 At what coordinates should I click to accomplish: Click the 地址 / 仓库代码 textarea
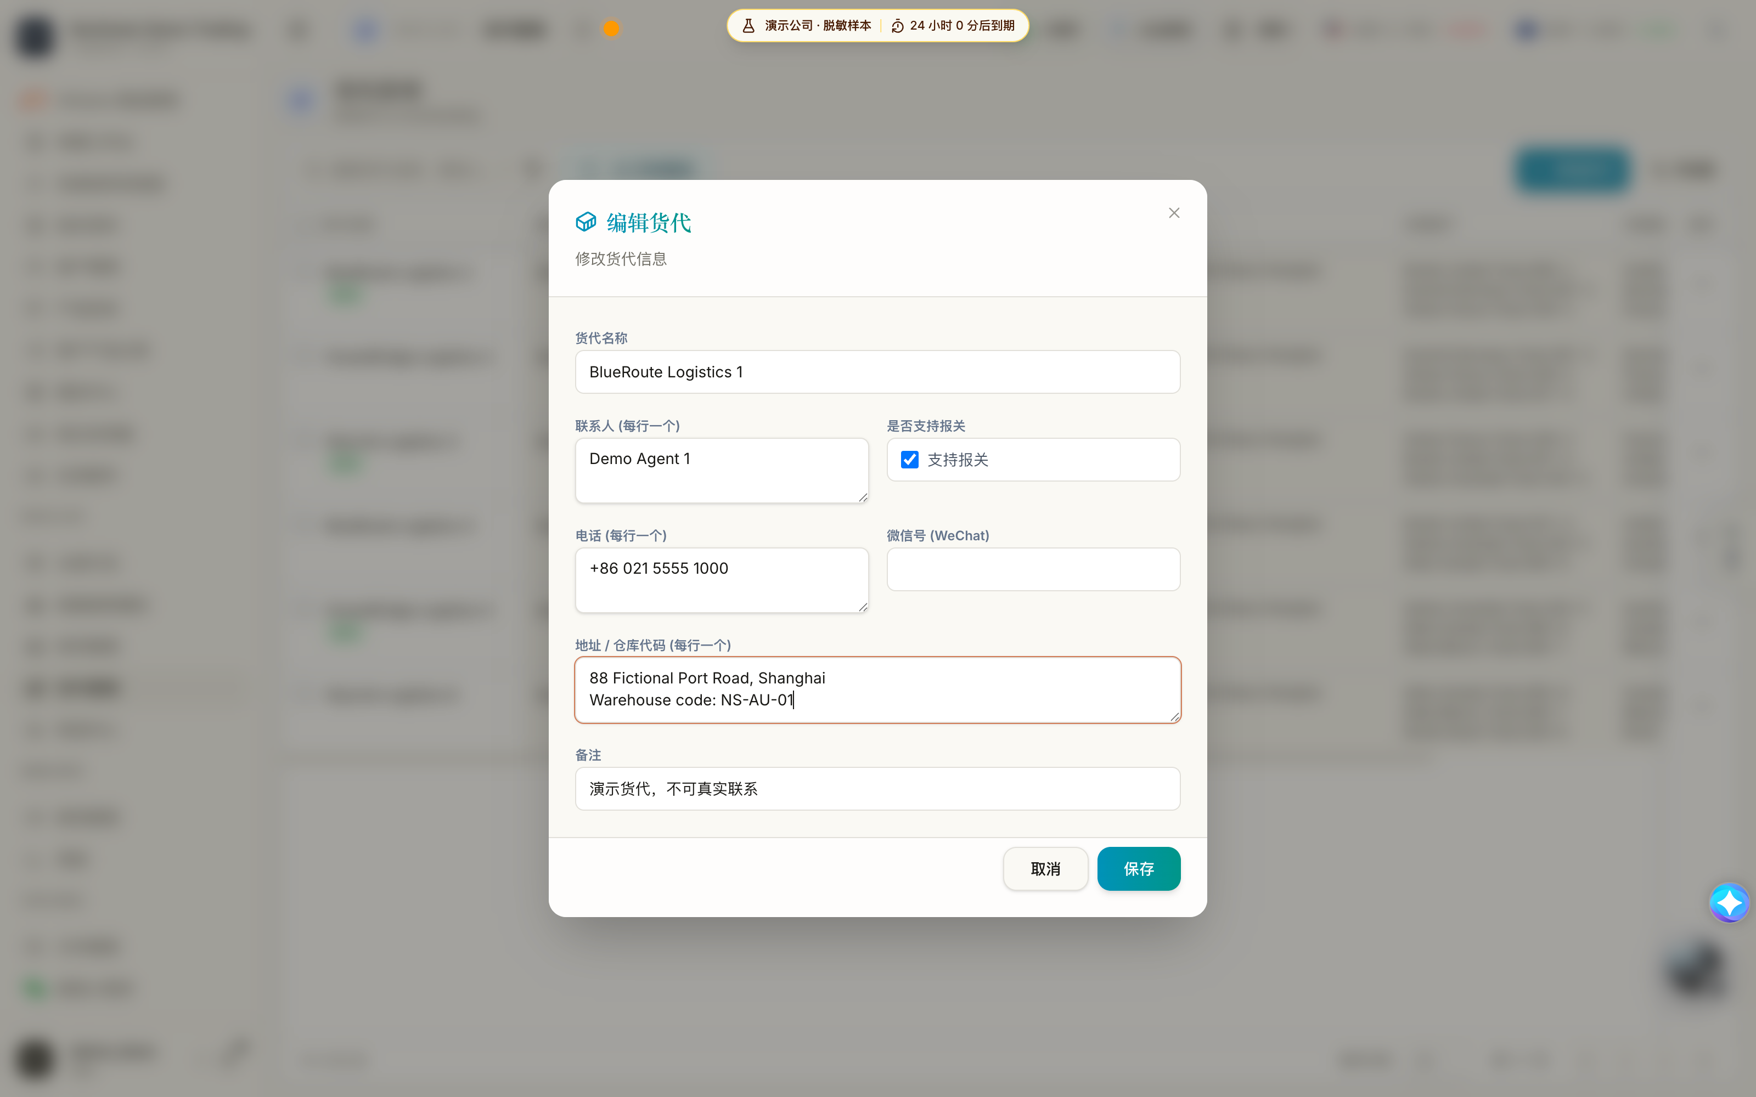pyautogui.click(x=877, y=690)
